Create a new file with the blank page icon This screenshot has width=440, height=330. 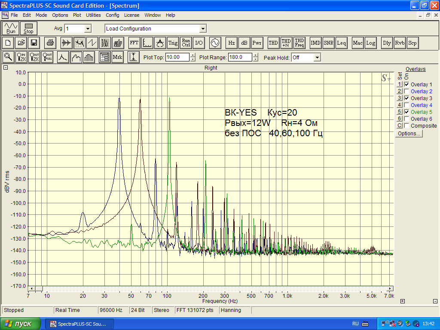8,43
